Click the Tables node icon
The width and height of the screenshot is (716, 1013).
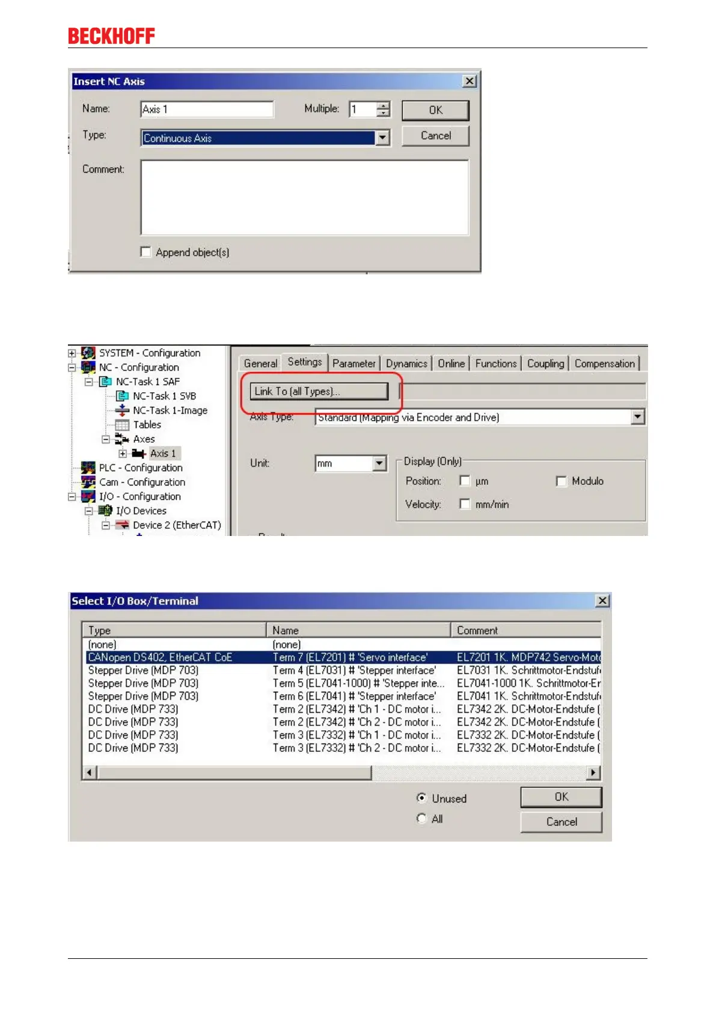tap(122, 425)
